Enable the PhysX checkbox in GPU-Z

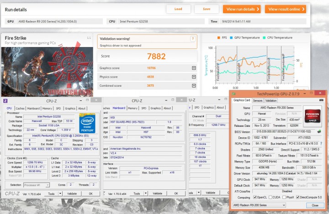(x=284, y=197)
